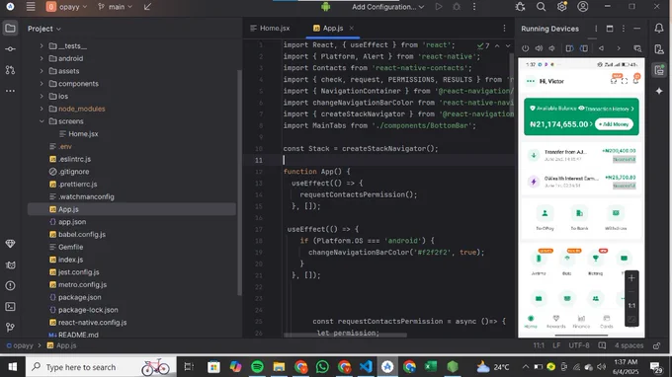
Task: Click the green Android device icon
Action: coord(326,7)
